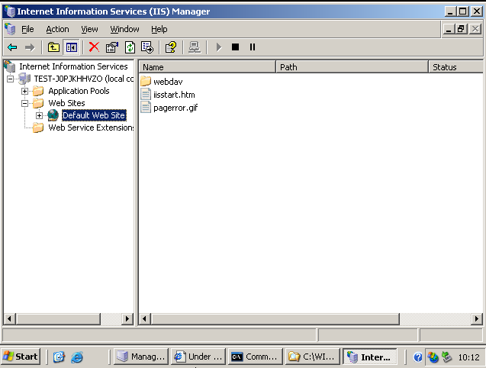This screenshot has height=368, width=486.
Task: Click the Stop item square icon
Action: click(x=236, y=47)
